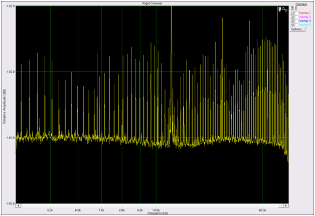Turn on the Overlay 2 checkbox
Viewport: 315px width, 216px height.
[296, 17]
